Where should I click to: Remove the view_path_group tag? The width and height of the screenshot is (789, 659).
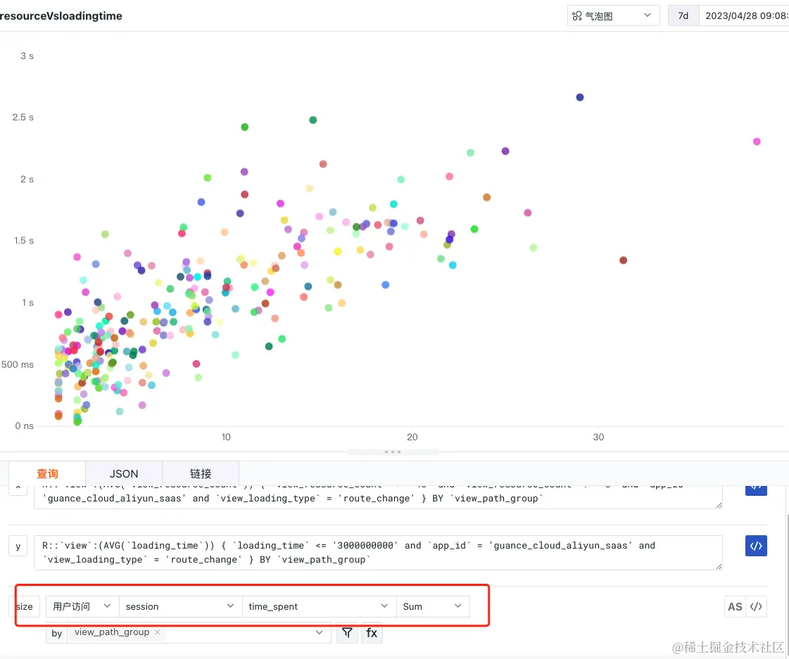pyautogui.click(x=158, y=632)
